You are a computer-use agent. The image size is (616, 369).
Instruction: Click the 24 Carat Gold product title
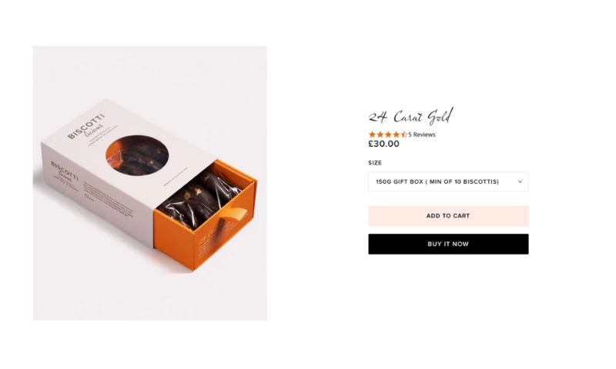(x=410, y=116)
